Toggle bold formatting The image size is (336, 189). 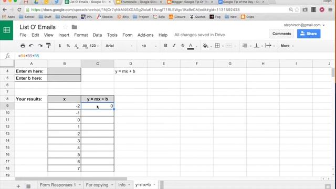tap(165, 46)
